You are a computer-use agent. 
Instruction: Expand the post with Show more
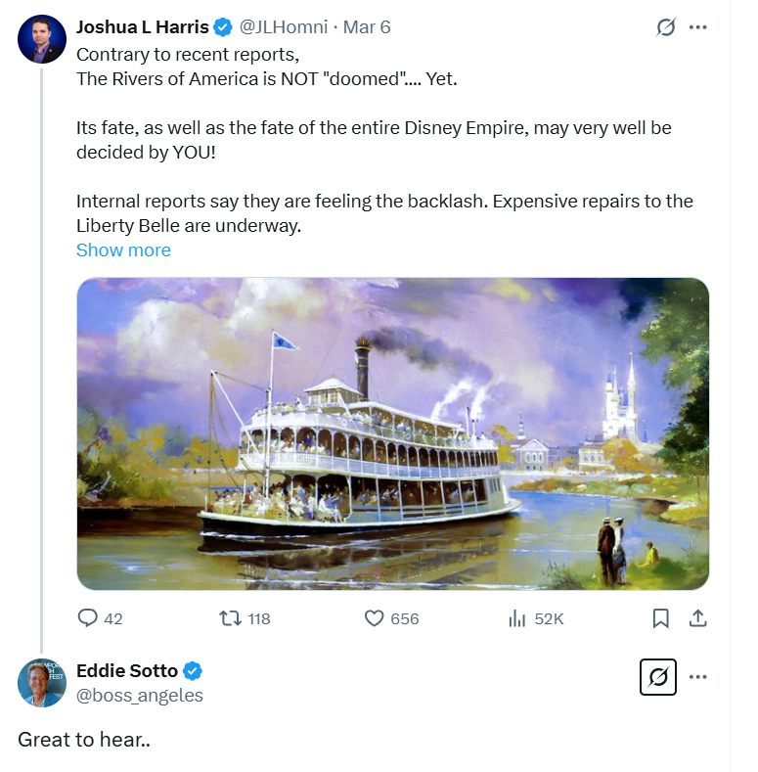[123, 250]
